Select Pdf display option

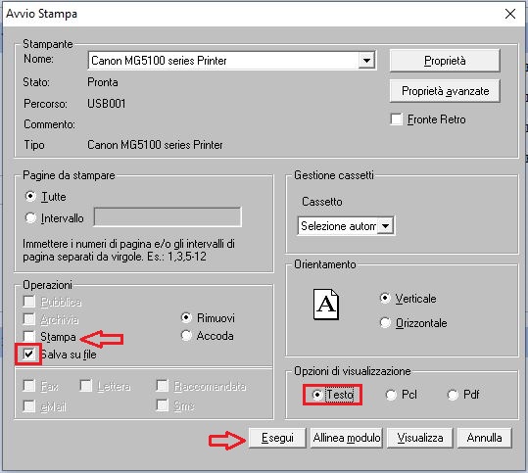453,395
